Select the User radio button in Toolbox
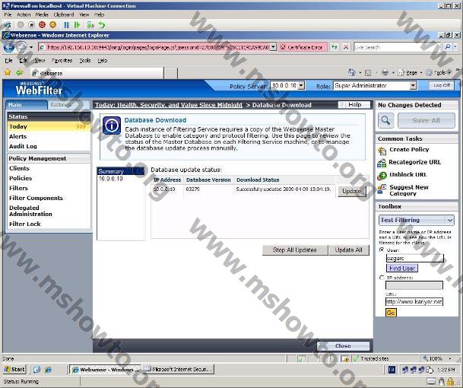This screenshot has height=388, width=463. 382,250
